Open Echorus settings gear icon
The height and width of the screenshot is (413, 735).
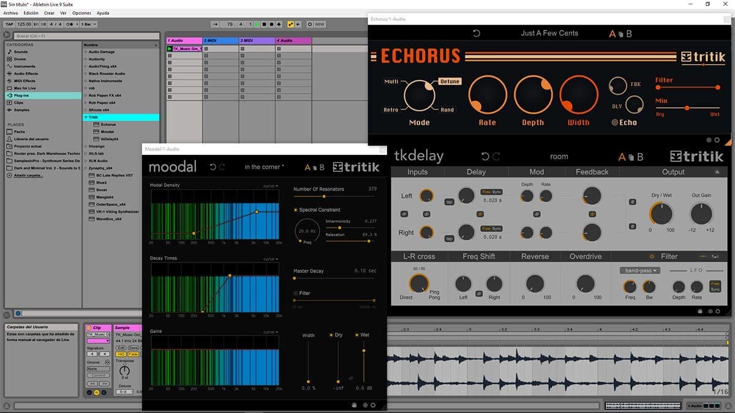point(717,140)
